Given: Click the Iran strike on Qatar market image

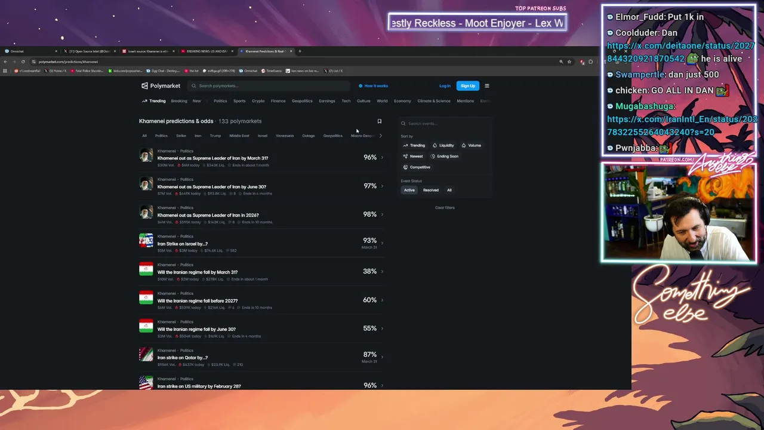Looking at the screenshot, I should [x=146, y=354].
